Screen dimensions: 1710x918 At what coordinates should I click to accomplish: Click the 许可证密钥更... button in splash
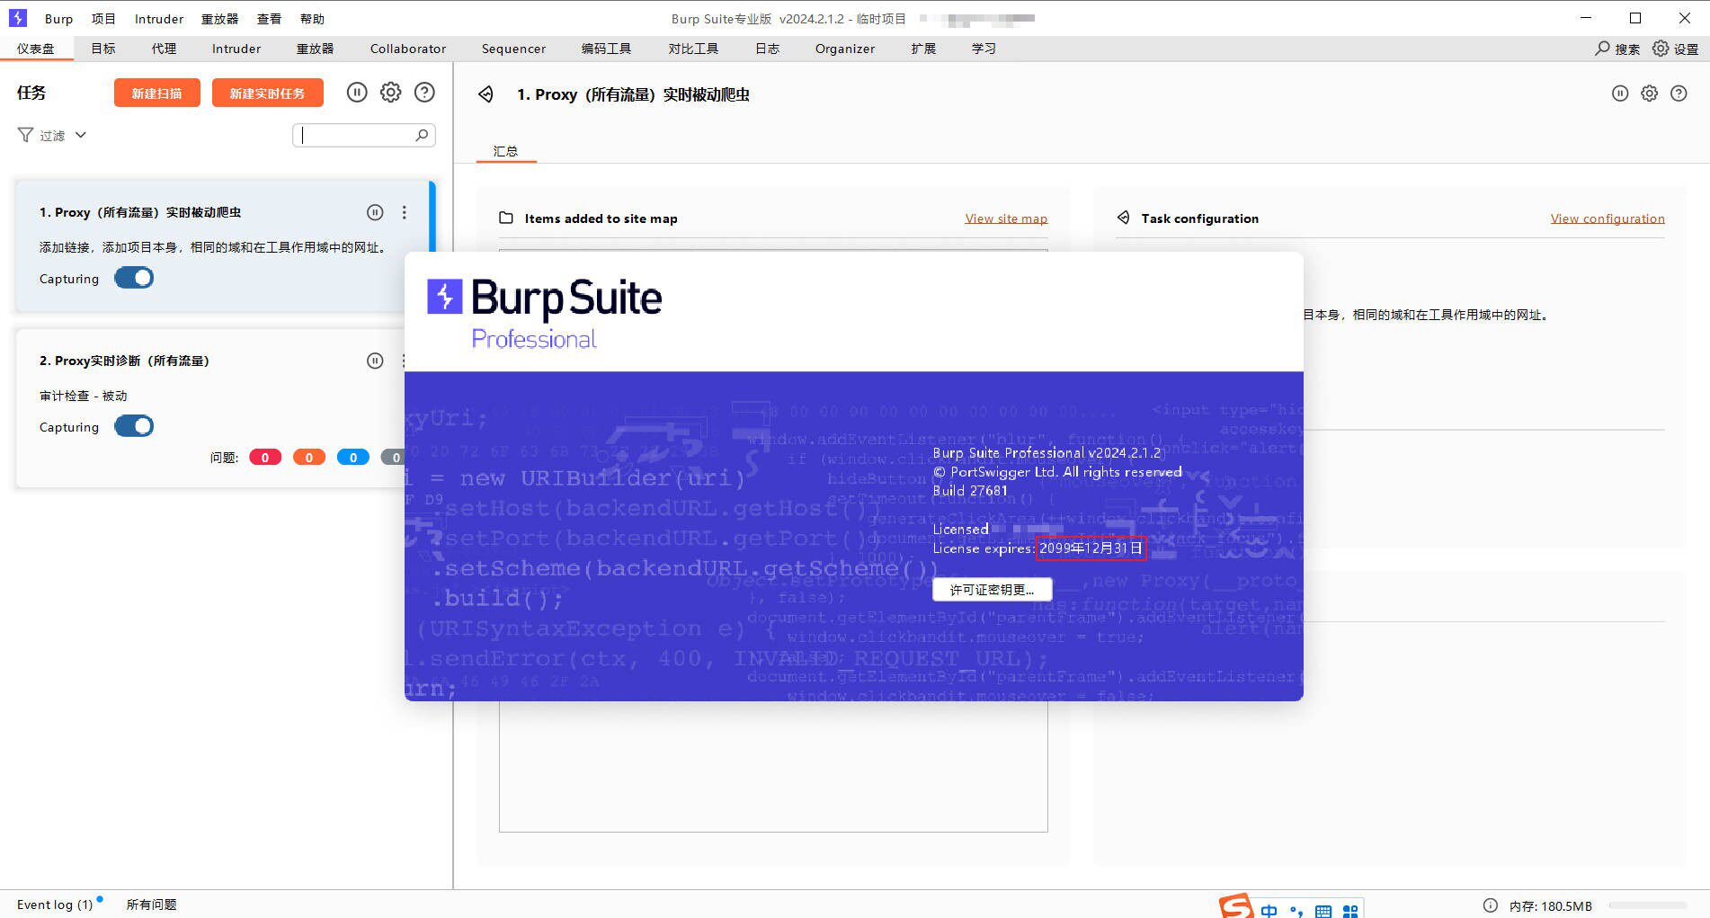[x=992, y=590]
